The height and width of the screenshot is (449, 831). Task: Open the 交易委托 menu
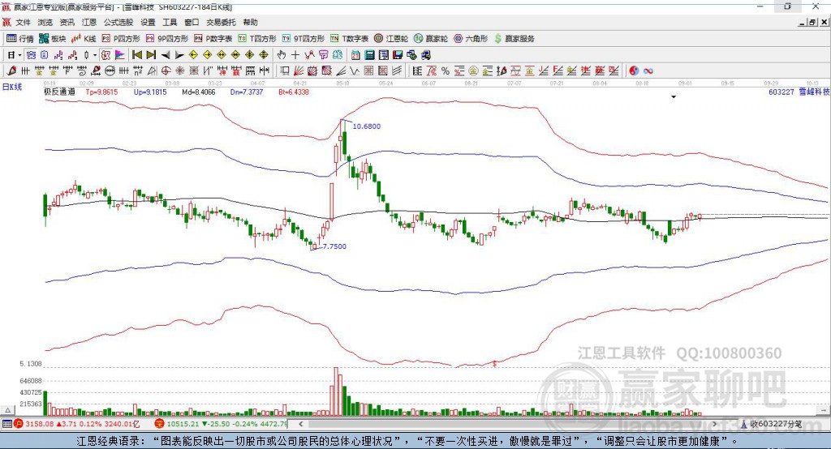coord(221,22)
